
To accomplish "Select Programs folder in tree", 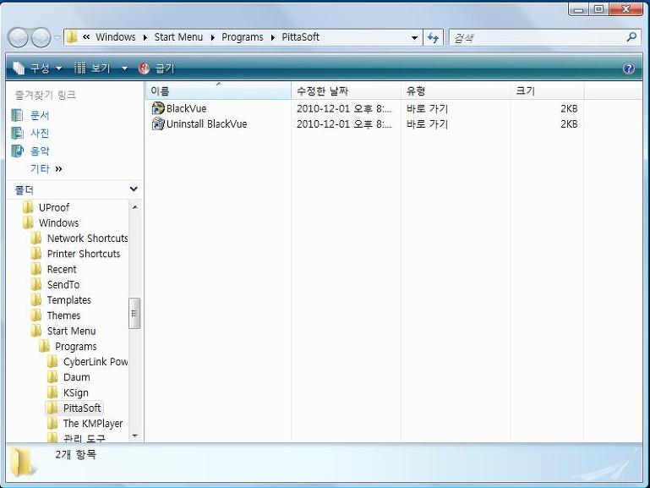I will pyautogui.click(x=76, y=347).
